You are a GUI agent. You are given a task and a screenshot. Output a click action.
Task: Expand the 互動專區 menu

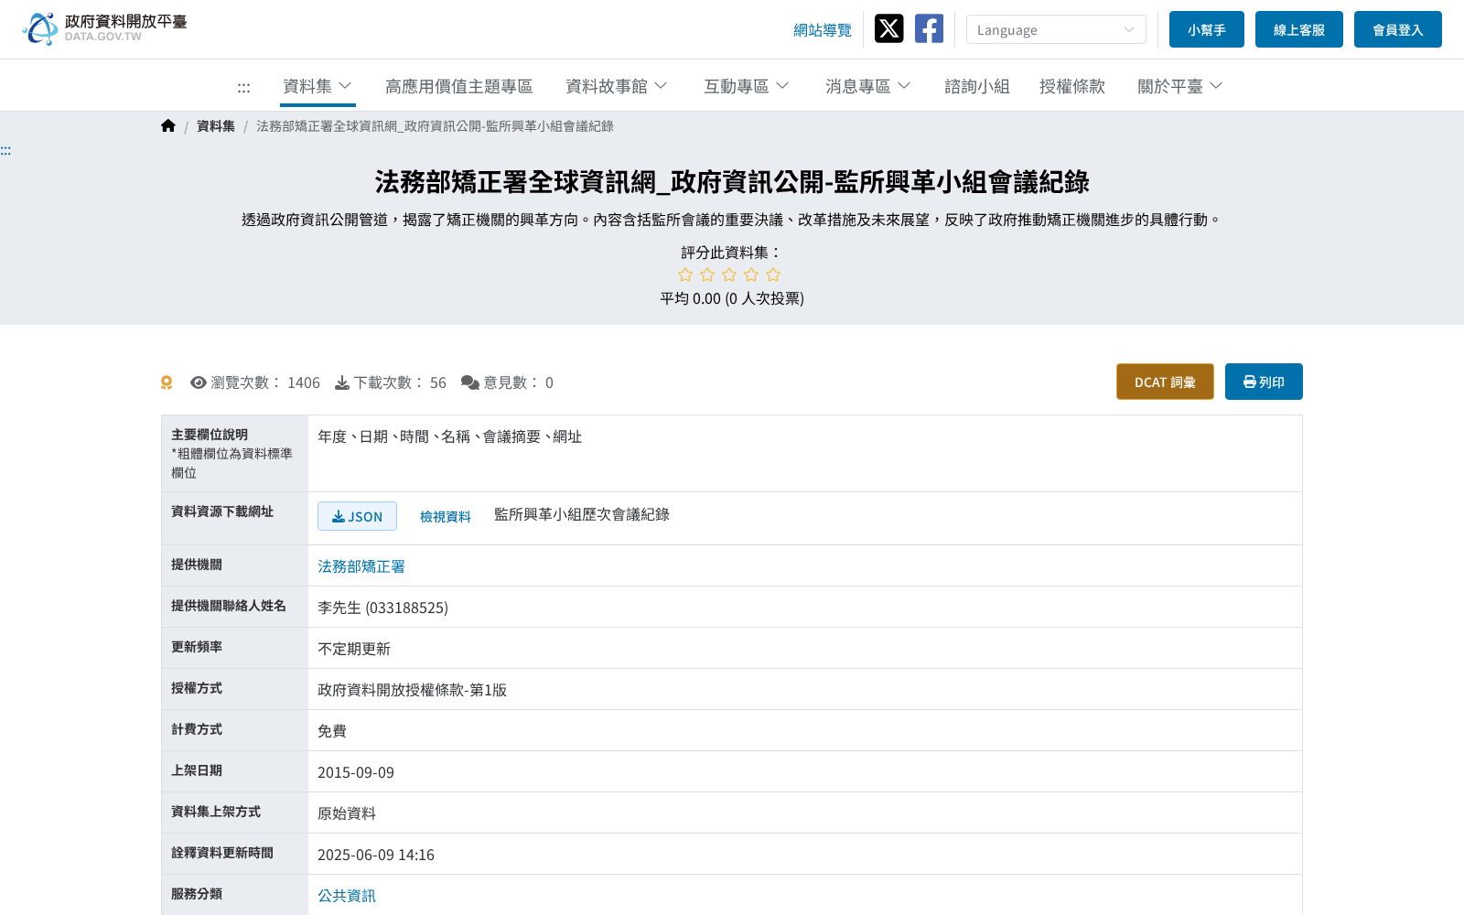click(747, 86)
